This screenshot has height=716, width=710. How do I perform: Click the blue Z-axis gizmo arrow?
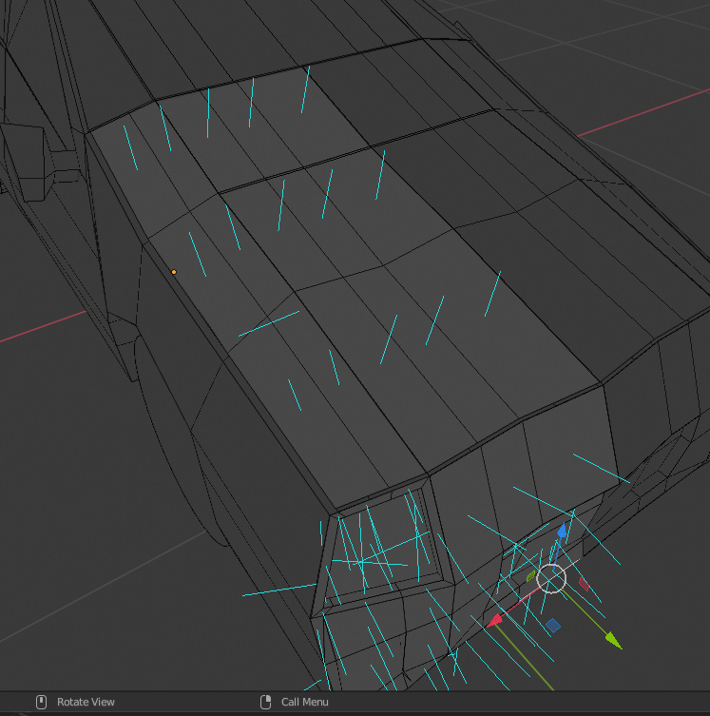tap(562, 531)
